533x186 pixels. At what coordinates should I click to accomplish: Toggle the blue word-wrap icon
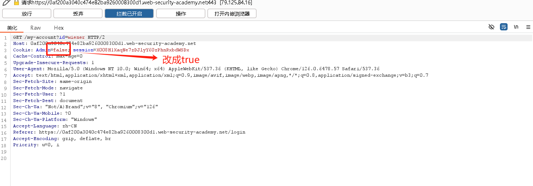[x=504, y=27]
